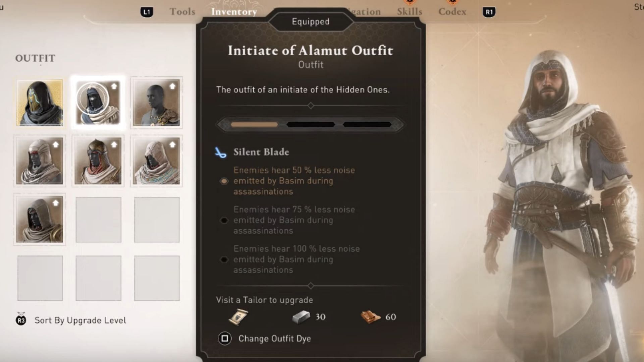Select the 100 % less noise tier bullet
644x362 pixels.
tap(224, 259)
